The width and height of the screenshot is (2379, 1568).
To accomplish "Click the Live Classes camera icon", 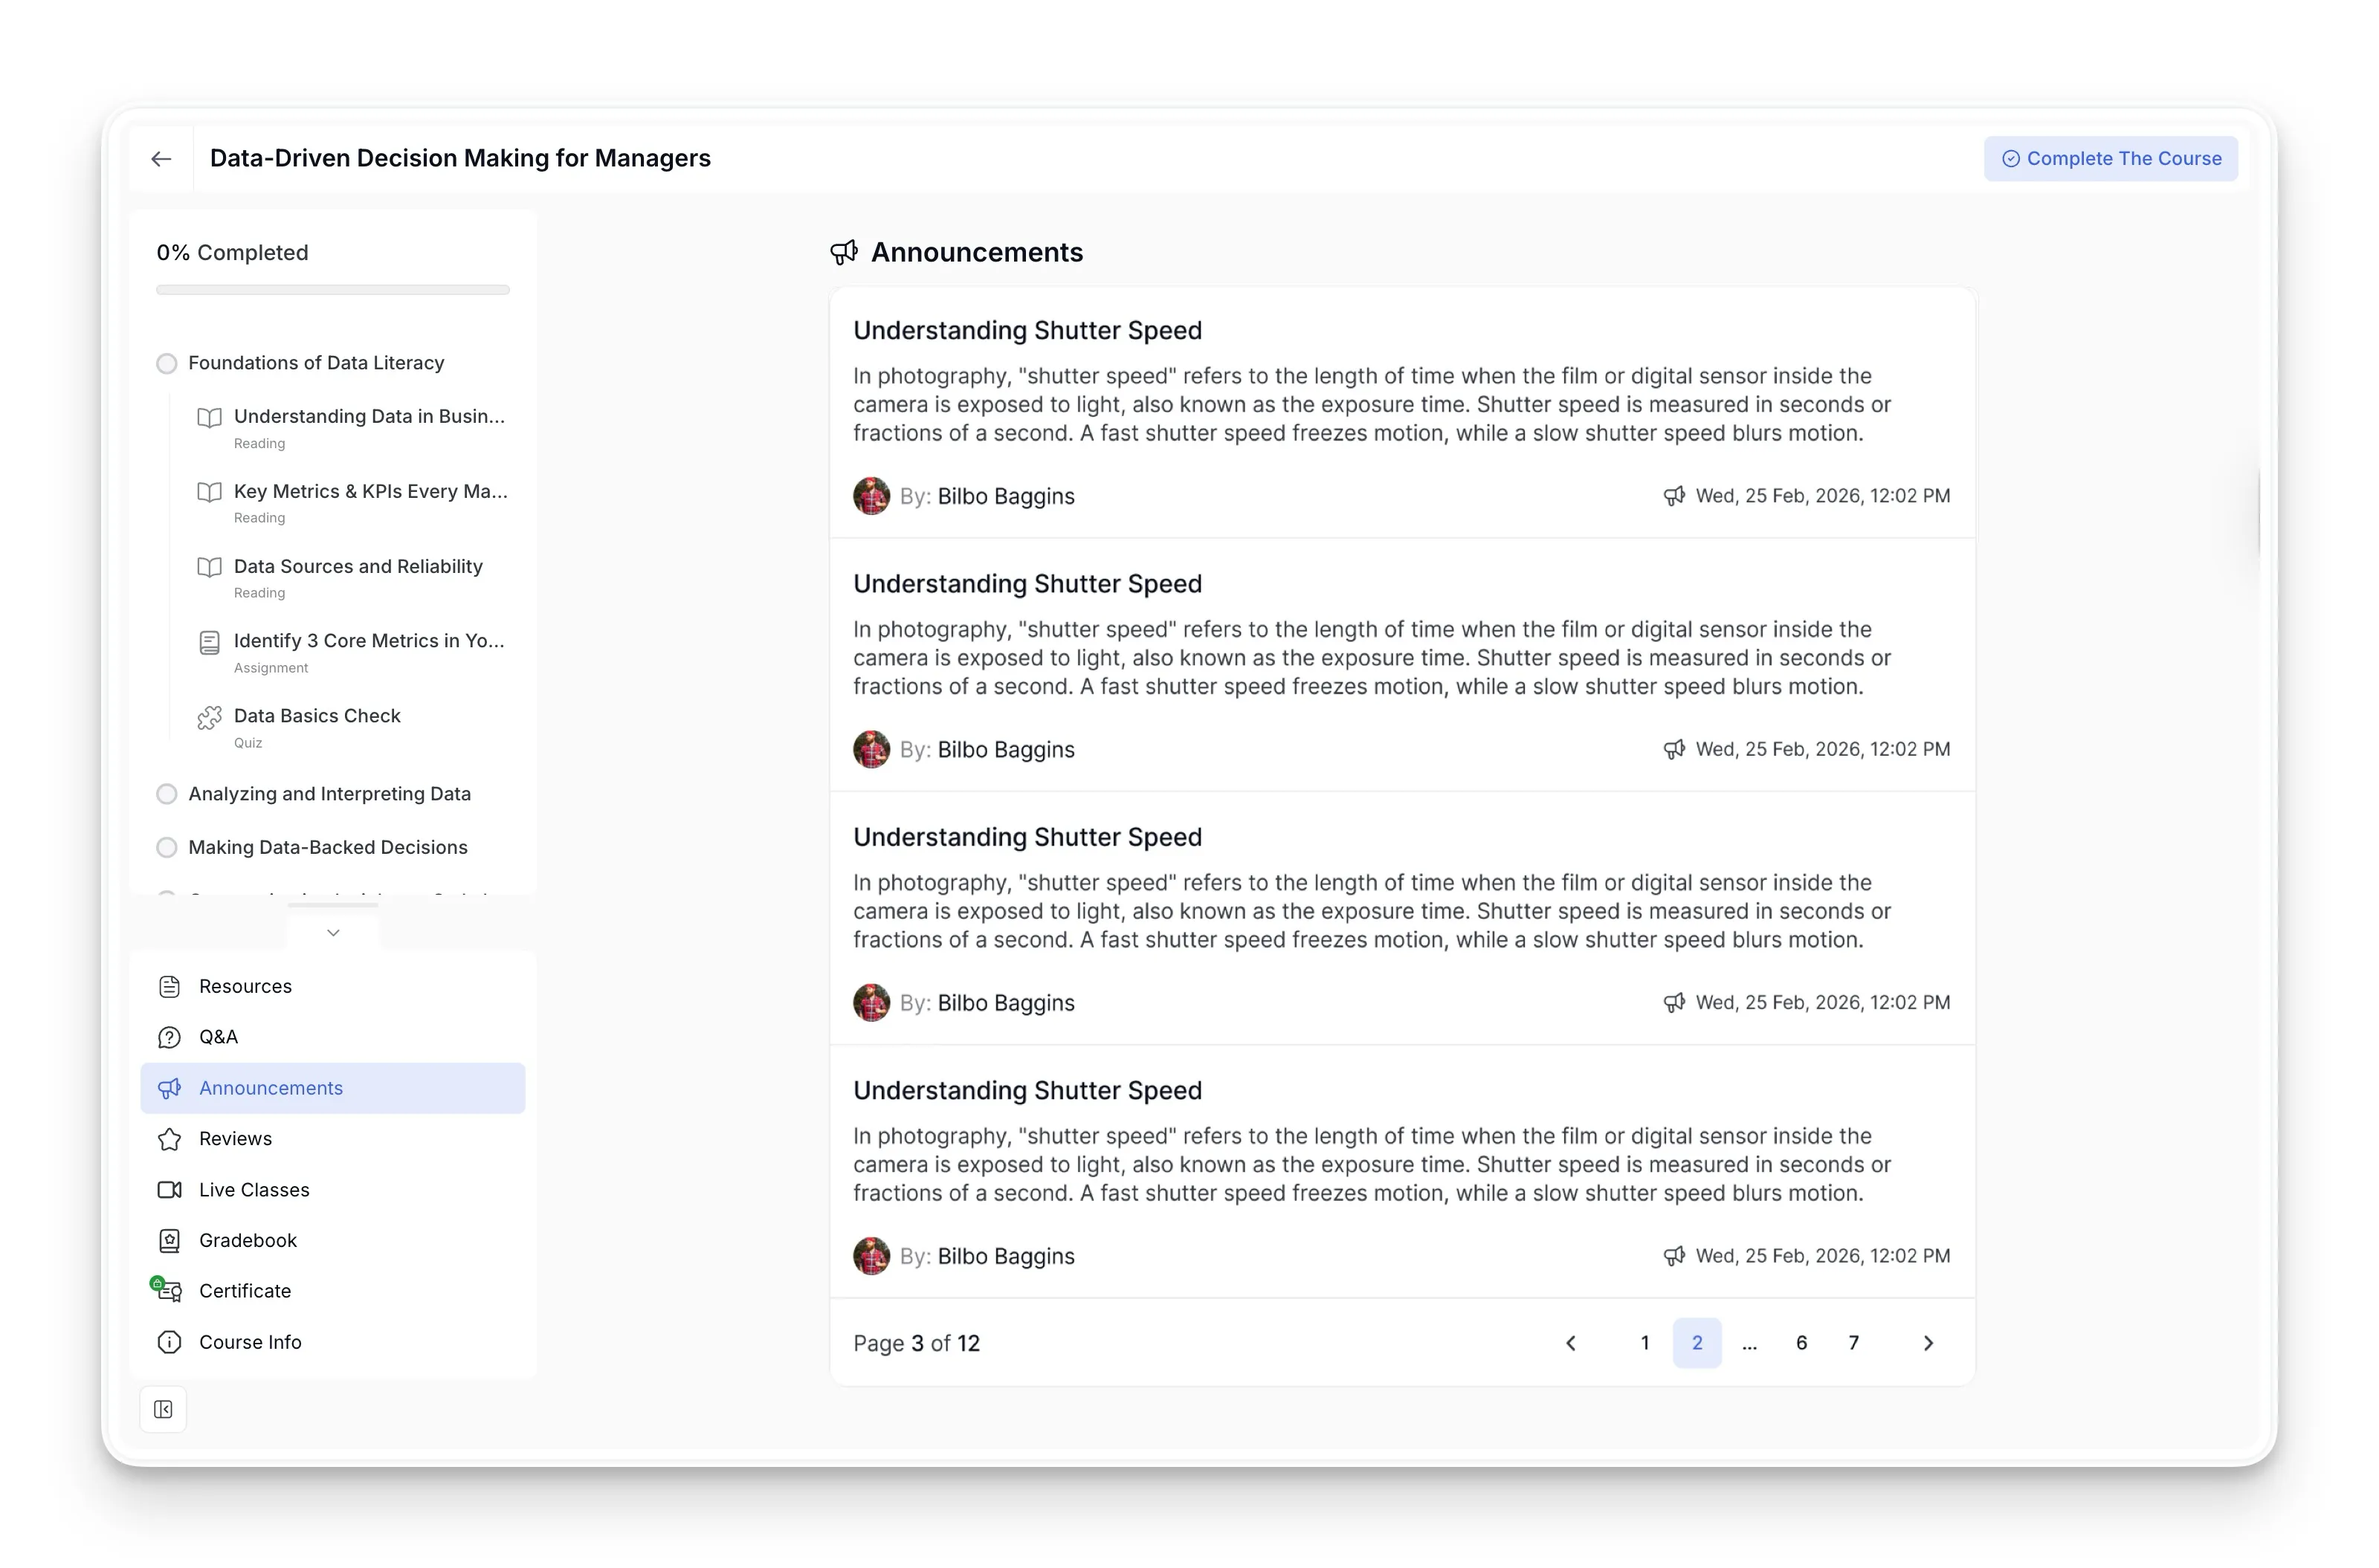I will tap(169, 1190).
